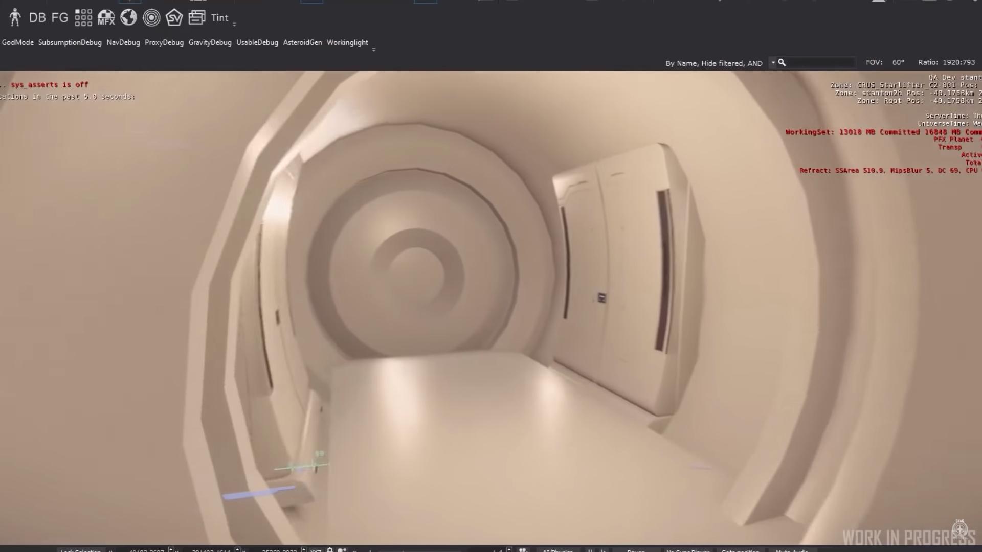
Task: Click the nine-squares grid icon
Action: [x=83, y=18]
